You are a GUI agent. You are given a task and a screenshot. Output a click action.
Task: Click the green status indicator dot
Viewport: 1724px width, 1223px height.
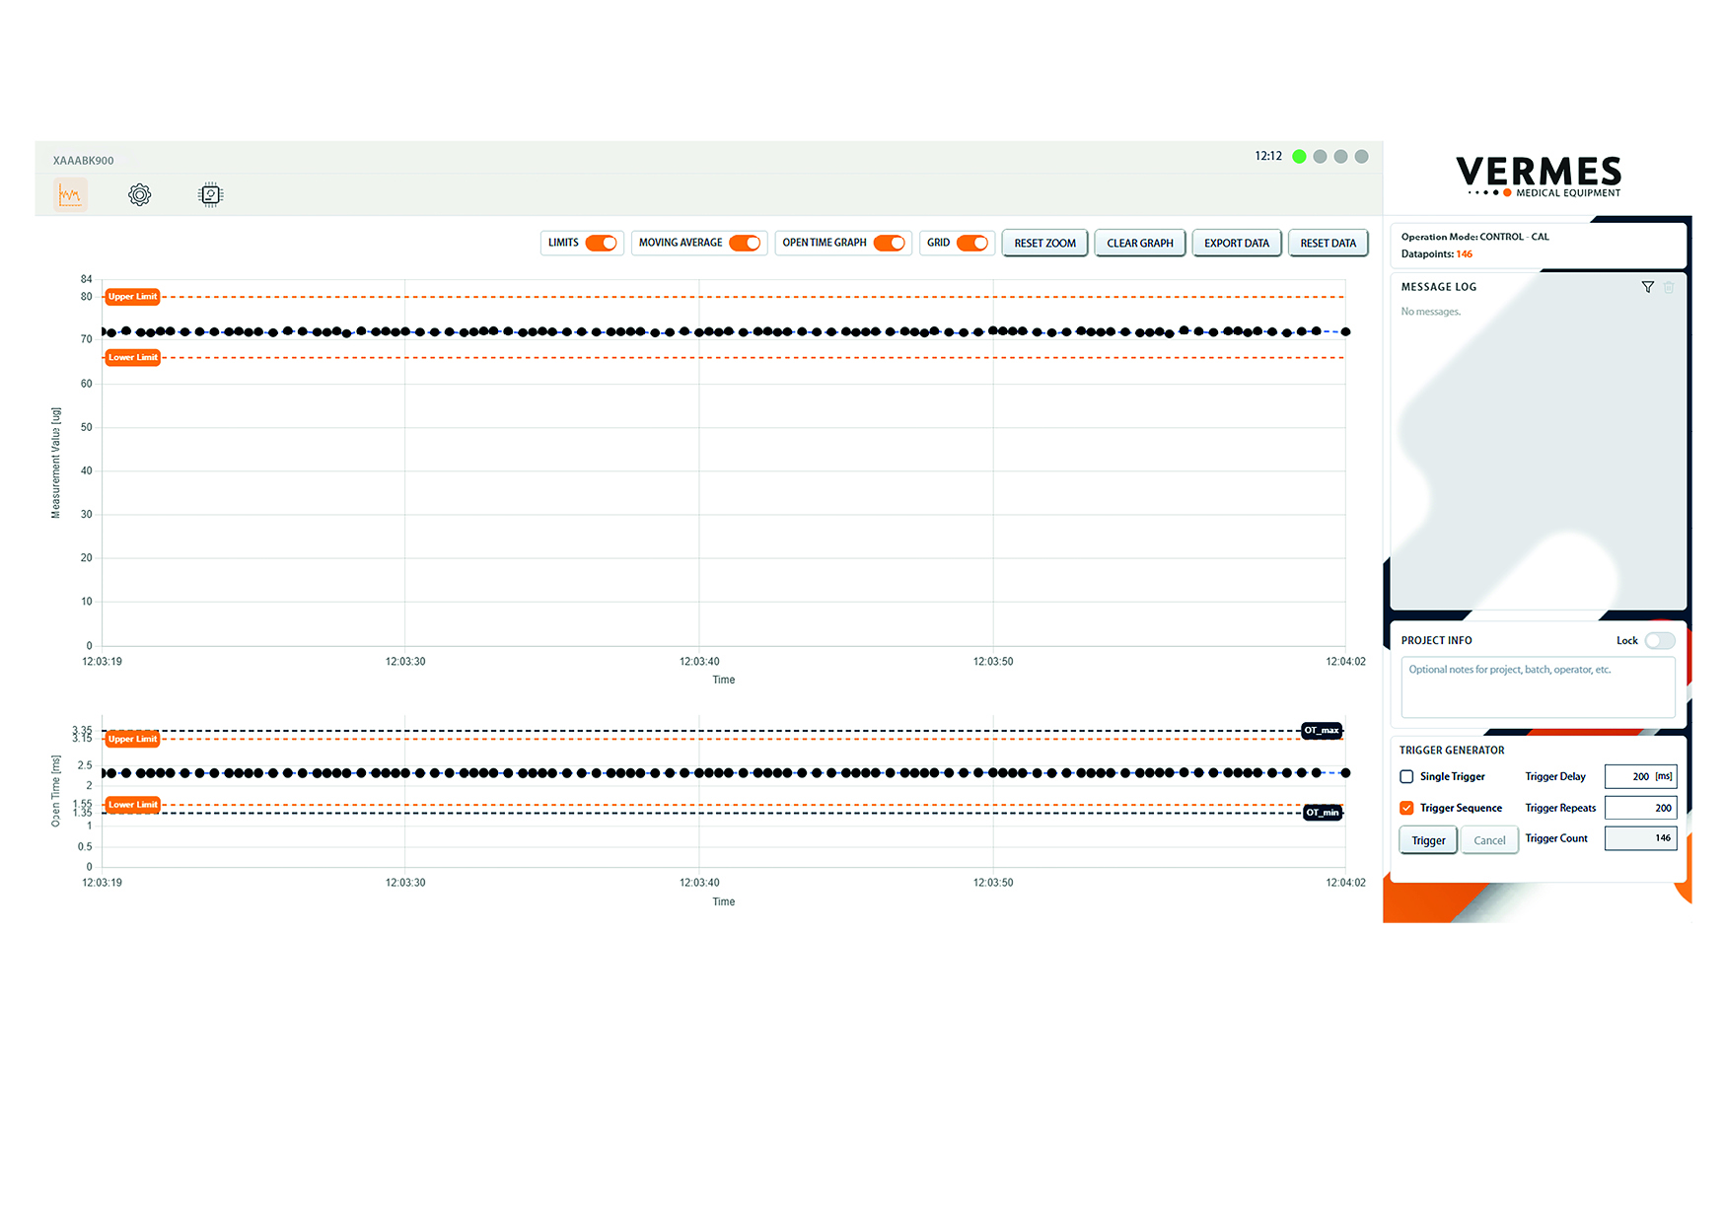click(x=1299, y=157)
